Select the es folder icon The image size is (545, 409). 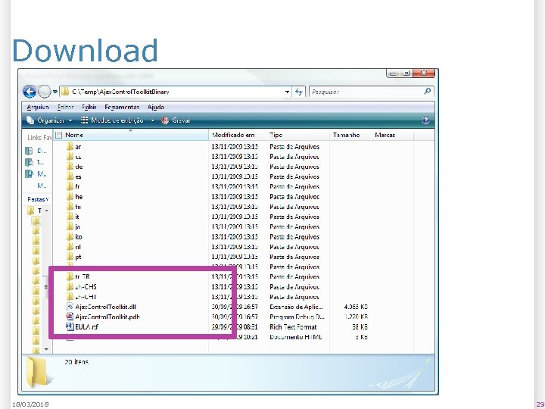[x=70, y=176]
